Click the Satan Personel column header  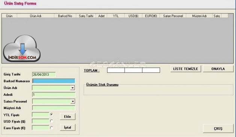coord(173,16)
